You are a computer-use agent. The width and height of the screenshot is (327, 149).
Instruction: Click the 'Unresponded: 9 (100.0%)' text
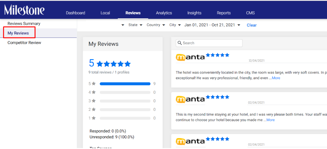pos(112,137)
